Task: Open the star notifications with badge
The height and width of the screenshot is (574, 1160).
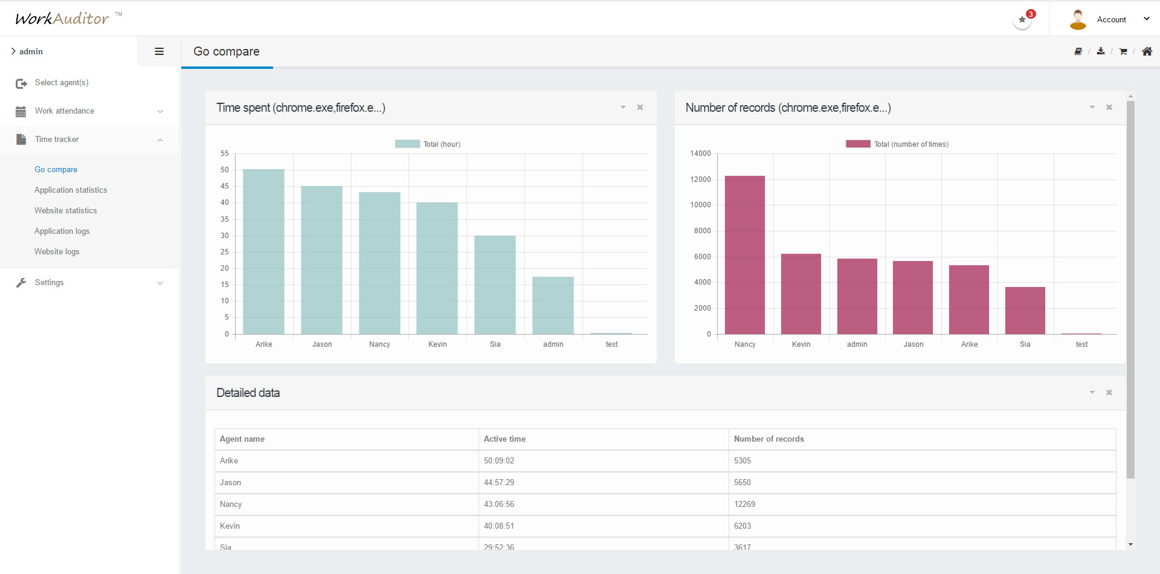Action: click(1022, 19)
